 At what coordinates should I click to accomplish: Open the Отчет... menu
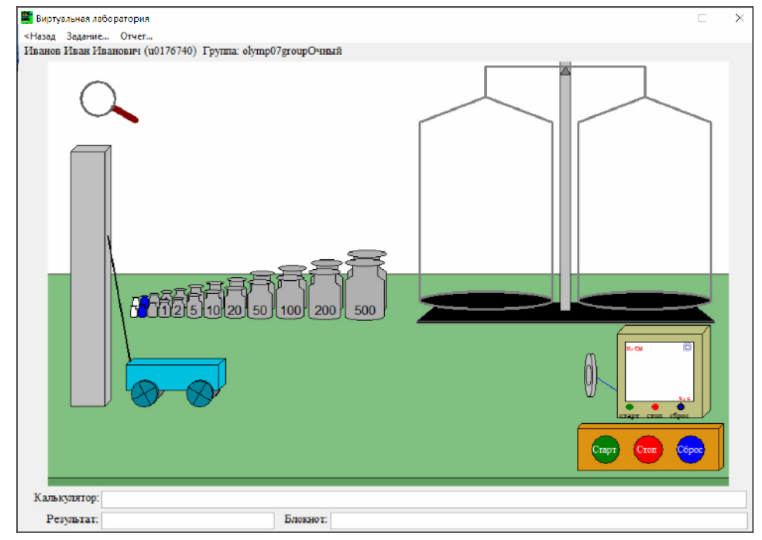136,36
